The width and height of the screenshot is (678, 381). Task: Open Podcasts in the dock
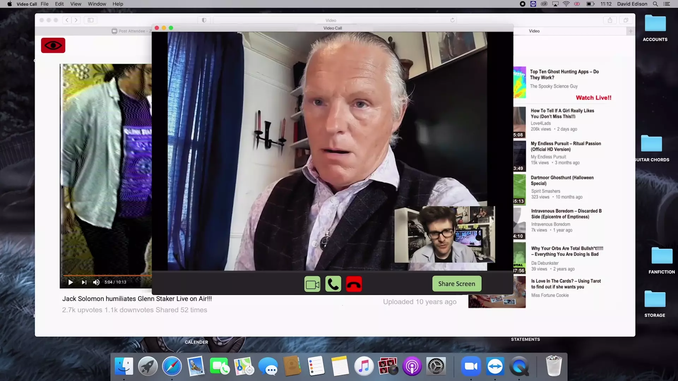[412, 366]
